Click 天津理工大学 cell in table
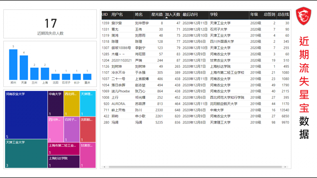 [220, 122]
